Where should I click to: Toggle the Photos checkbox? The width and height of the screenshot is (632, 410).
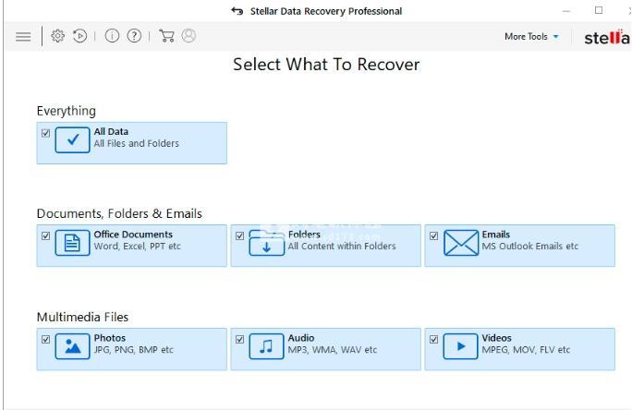click(x=45, y=339)
